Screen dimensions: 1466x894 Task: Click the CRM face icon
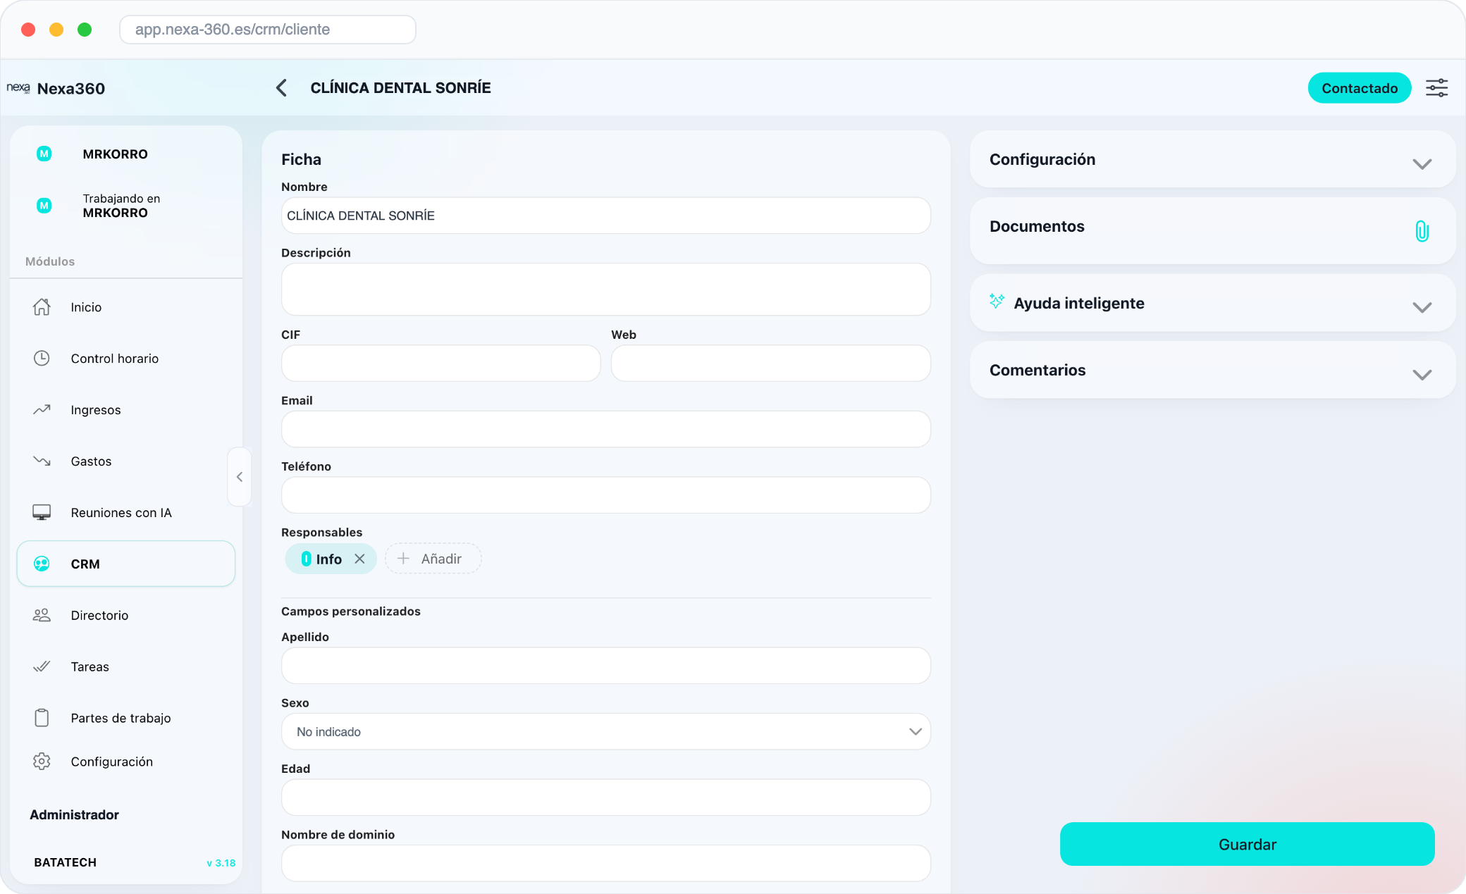coord(42,564)
